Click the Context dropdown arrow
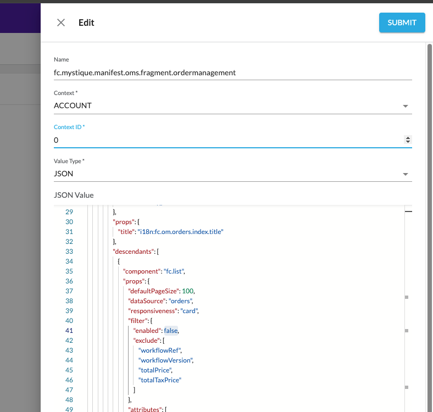The image size is (433, 412). (x=406, y=106)
